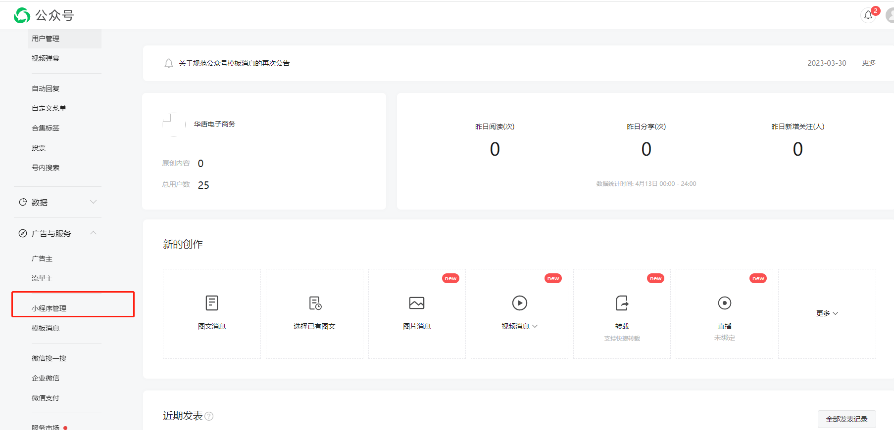Expand the 更多 creation options dropdown
This screenshot has width=894, height=430.
(827, 313)
